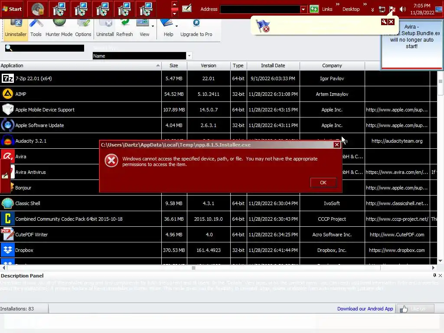Image resolution: width=444 pixels, height=333 pixels.
Task: Expand the Address bar dropdown
Action: (x=303, y=9)
